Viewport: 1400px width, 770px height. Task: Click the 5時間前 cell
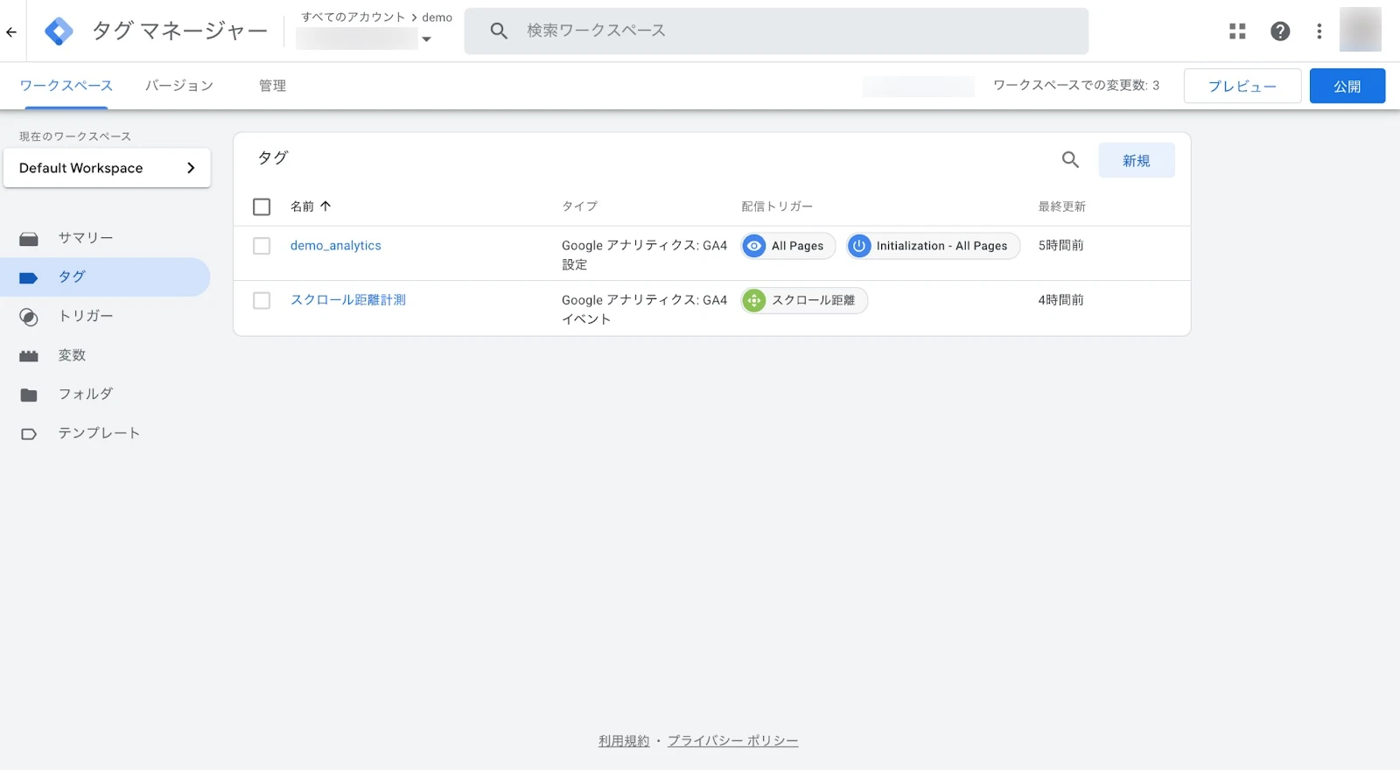coord(1061,246)
